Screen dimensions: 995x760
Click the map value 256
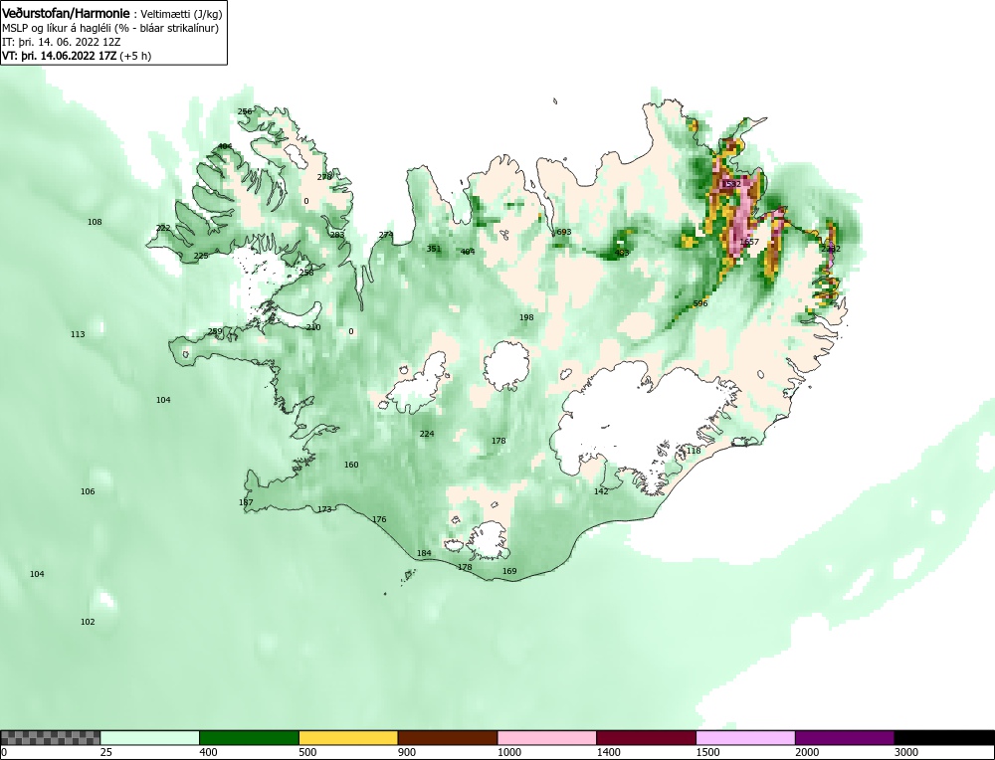click(245, 111)
